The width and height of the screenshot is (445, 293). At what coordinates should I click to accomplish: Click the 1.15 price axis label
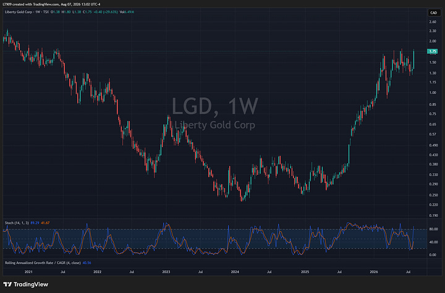coord(433,82)
